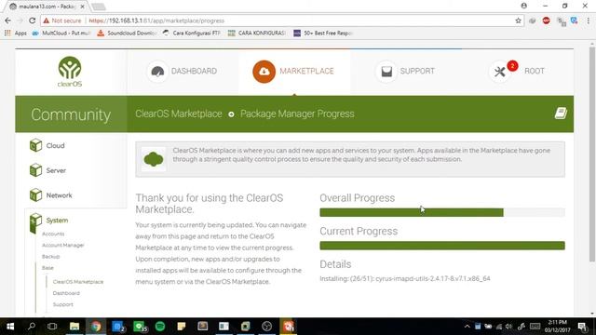Open the Support tab
Screen dimensions: 596x335
pos(405,71)
